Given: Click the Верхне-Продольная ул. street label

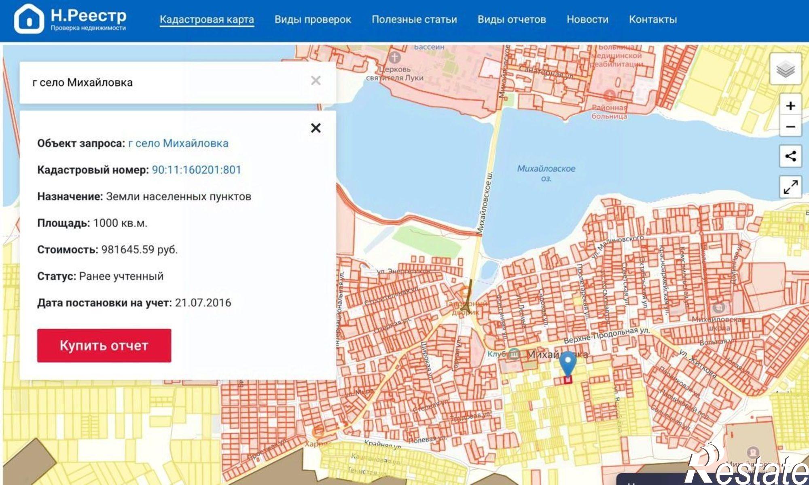Looking at the screenshot, I should pyautogui.click(x=607, y=335).
